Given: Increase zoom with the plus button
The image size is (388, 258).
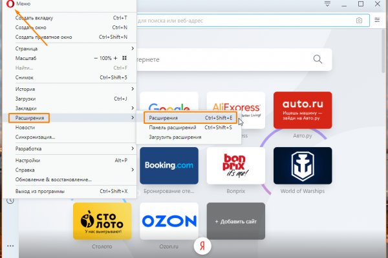Looking at the screenshot, I should tap(116, 58).
